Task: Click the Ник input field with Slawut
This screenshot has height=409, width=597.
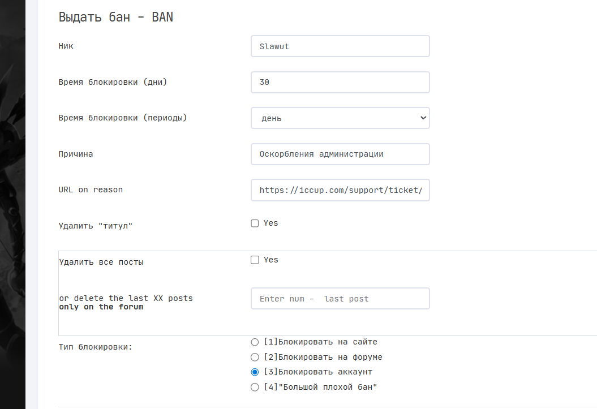Action: tap(340, 46)
